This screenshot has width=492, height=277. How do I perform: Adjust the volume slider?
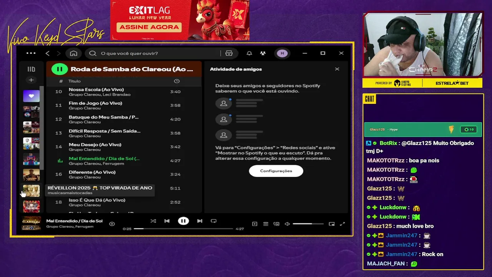[308, 224]
